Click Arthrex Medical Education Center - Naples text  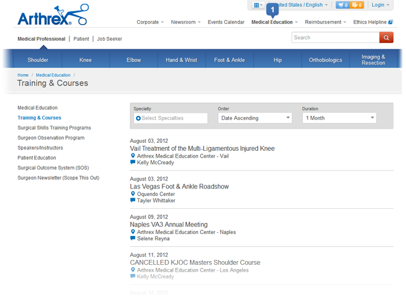(186, 232)
